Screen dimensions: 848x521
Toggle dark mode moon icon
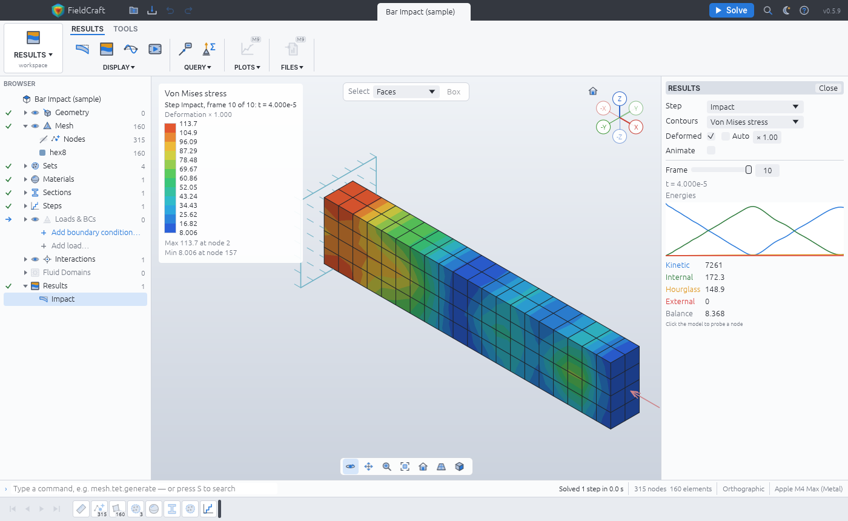[x=786, y=10]
